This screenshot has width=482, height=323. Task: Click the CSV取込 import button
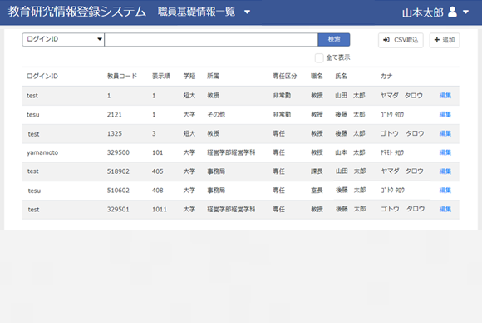[401, 40]
